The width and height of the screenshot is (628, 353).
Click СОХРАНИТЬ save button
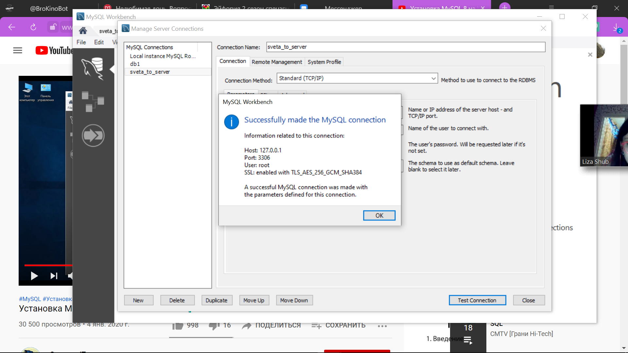338,325
